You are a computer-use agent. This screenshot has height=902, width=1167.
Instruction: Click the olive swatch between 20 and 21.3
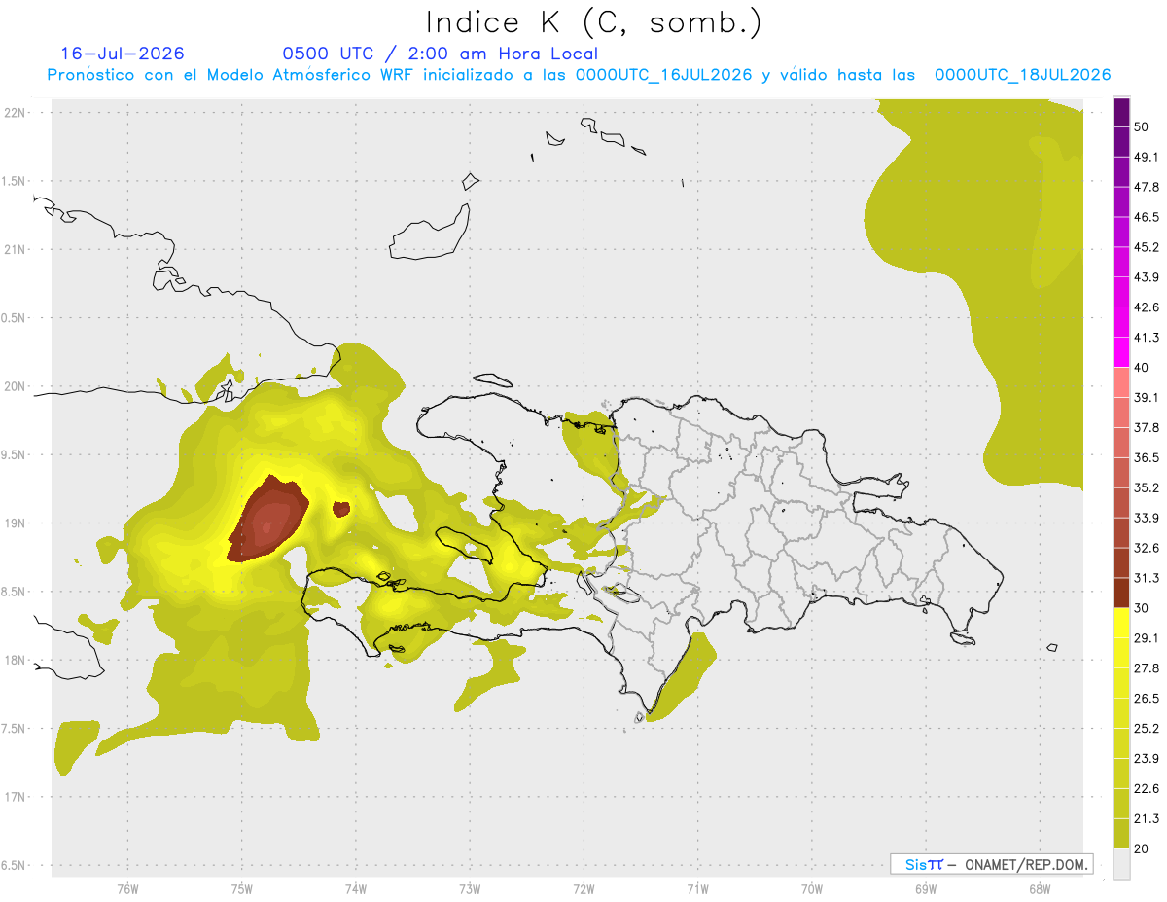point(1121,833)
